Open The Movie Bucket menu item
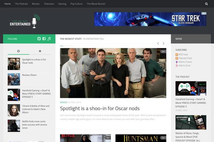214x142 pixels. 96,4
